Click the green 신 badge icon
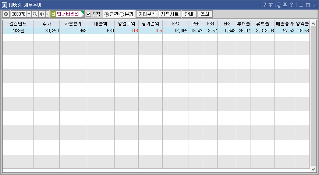This screenshot has height=175, width=319. [53, 14]
